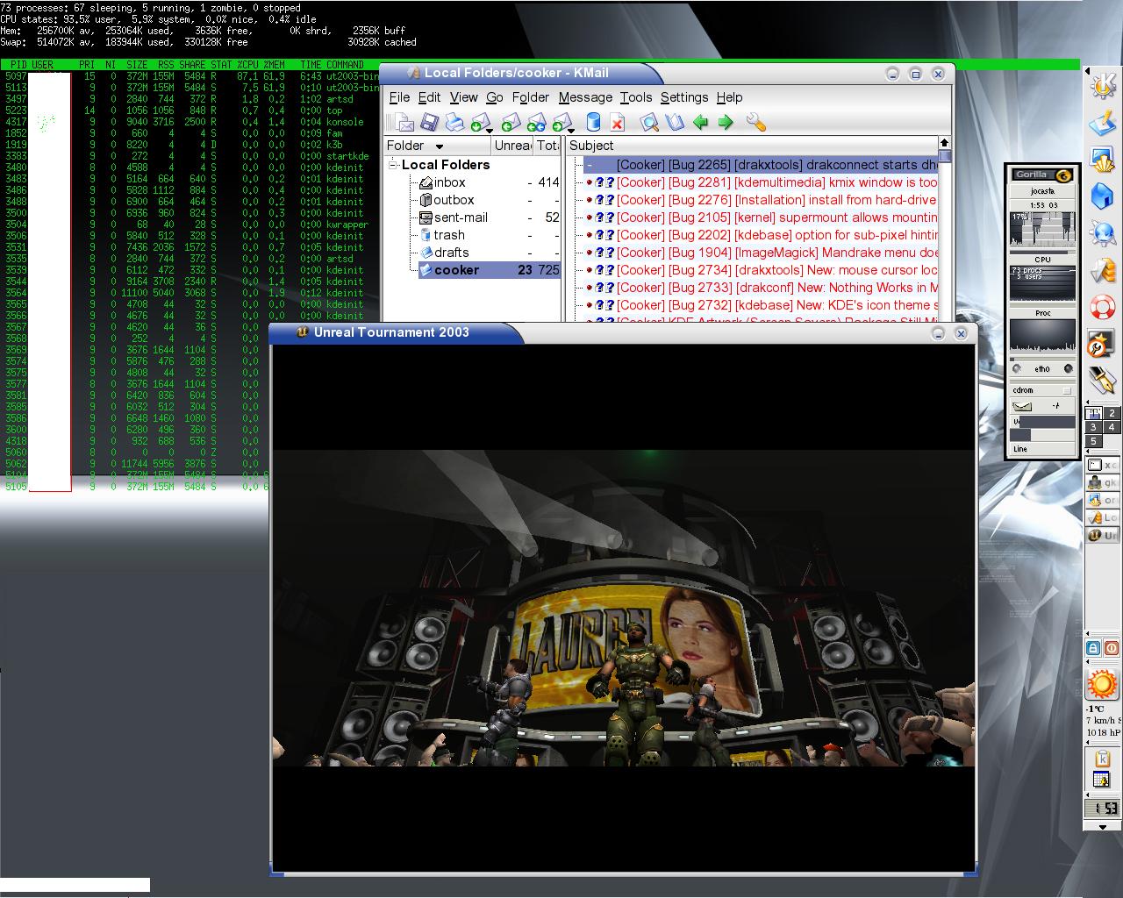Click the calendar alarm tray icon
Screen dimensions: 1123x898
point(1102,780)
